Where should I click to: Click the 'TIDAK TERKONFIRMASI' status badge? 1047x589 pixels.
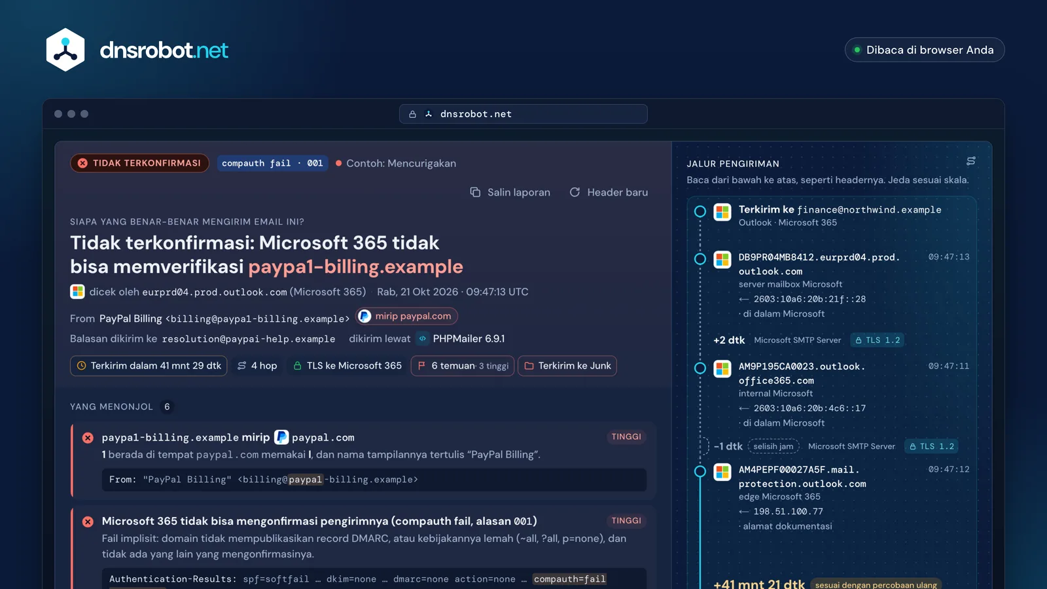(x=140, y=163)
